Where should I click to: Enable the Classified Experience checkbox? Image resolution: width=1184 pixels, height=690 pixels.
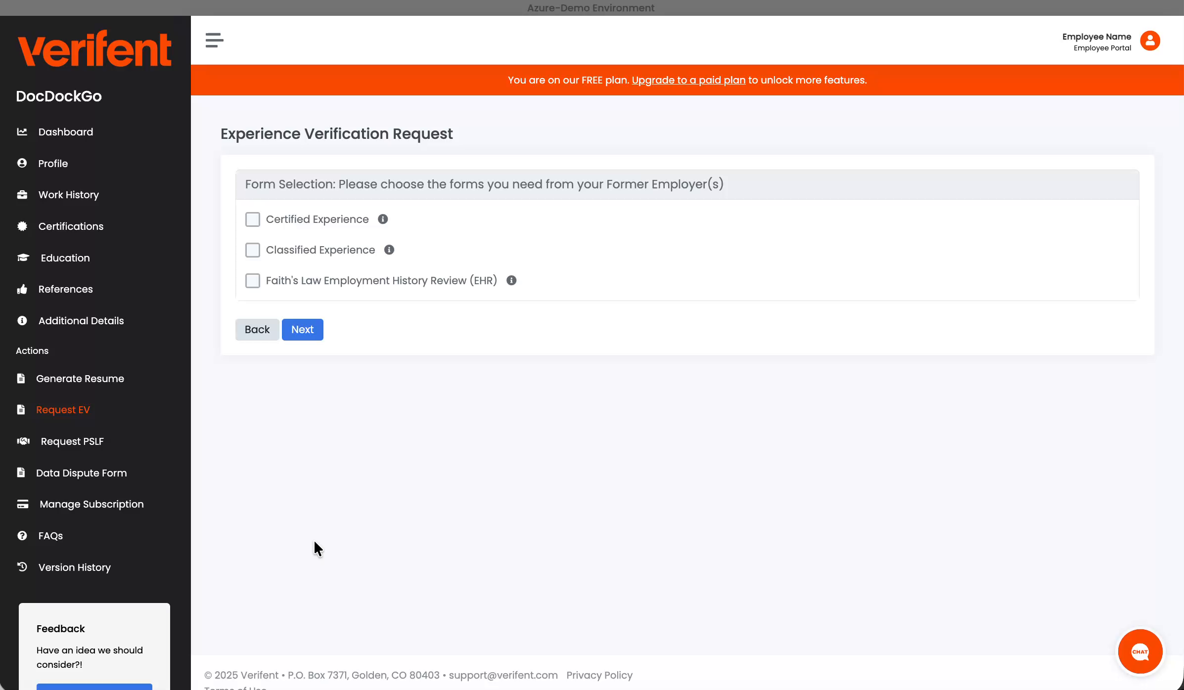[x=253, y=250]
